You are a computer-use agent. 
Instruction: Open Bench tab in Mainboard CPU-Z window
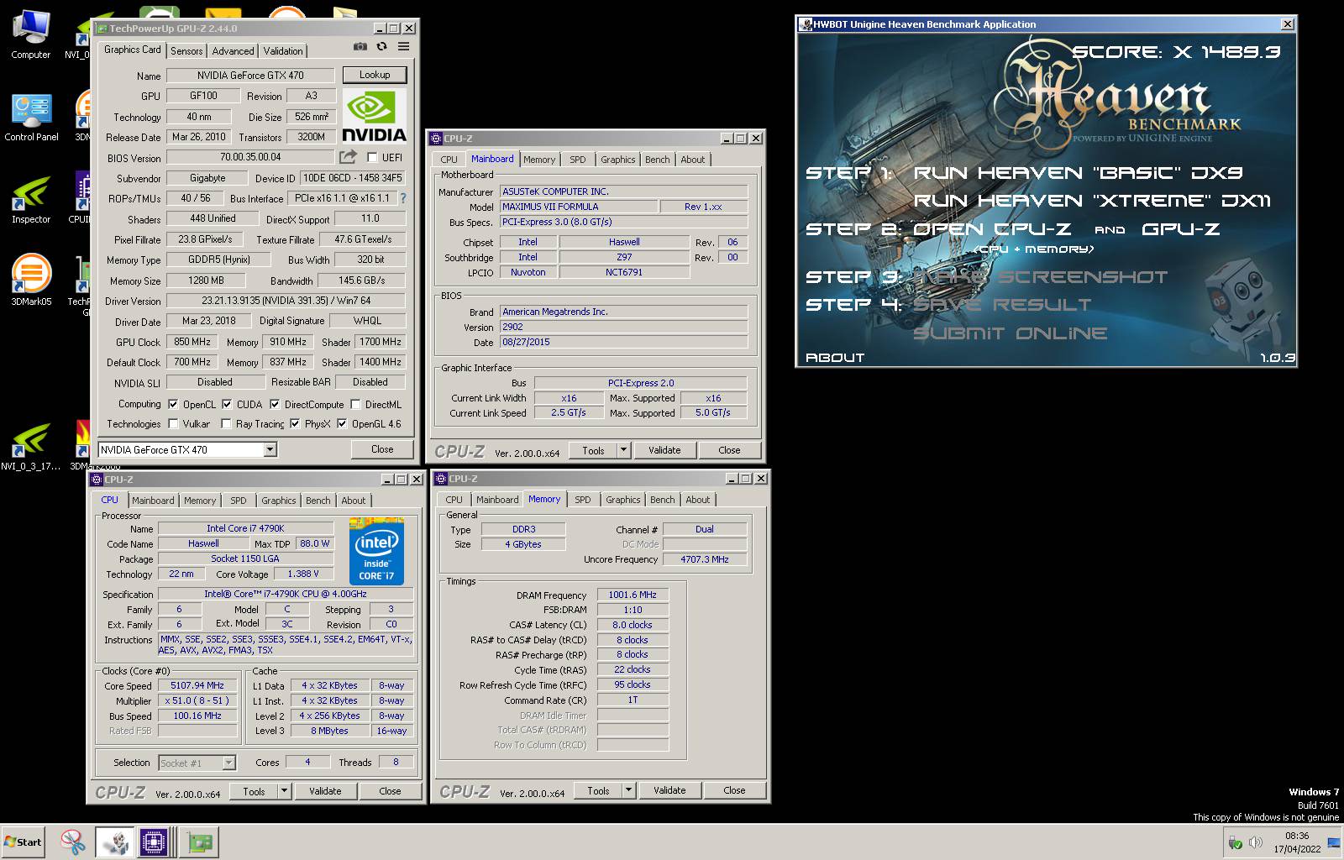(658, 160)
